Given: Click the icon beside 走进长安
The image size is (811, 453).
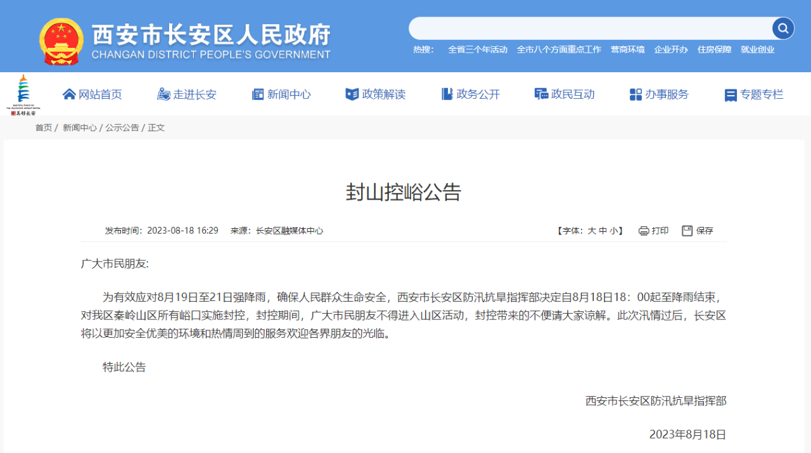Looking at the screenshot, I should tap(163, 94).
